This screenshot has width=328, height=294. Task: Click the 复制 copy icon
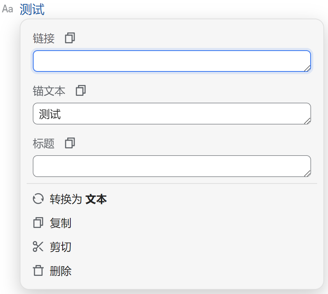pos(38,223)
